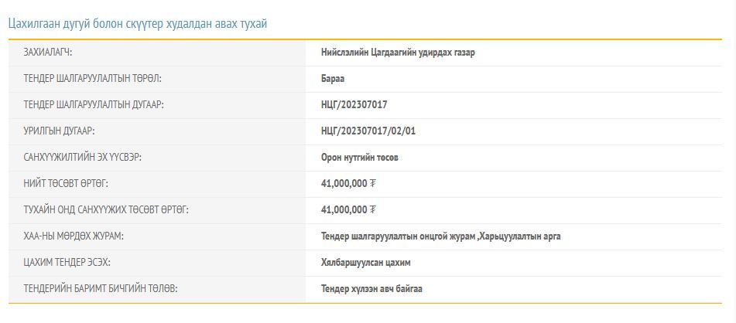Click the title about electric bicycles and scooters

click(138, 24)
